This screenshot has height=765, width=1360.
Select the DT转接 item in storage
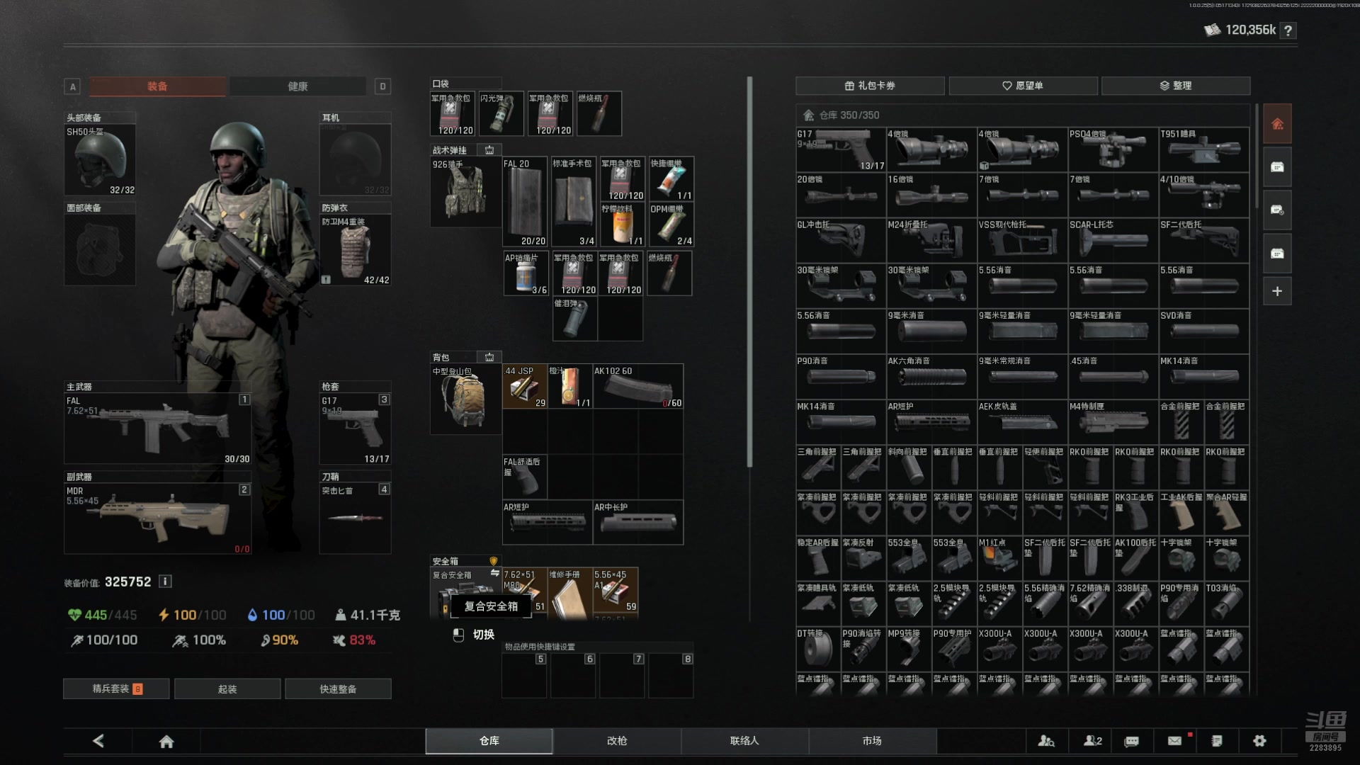[x=818, y=648]
